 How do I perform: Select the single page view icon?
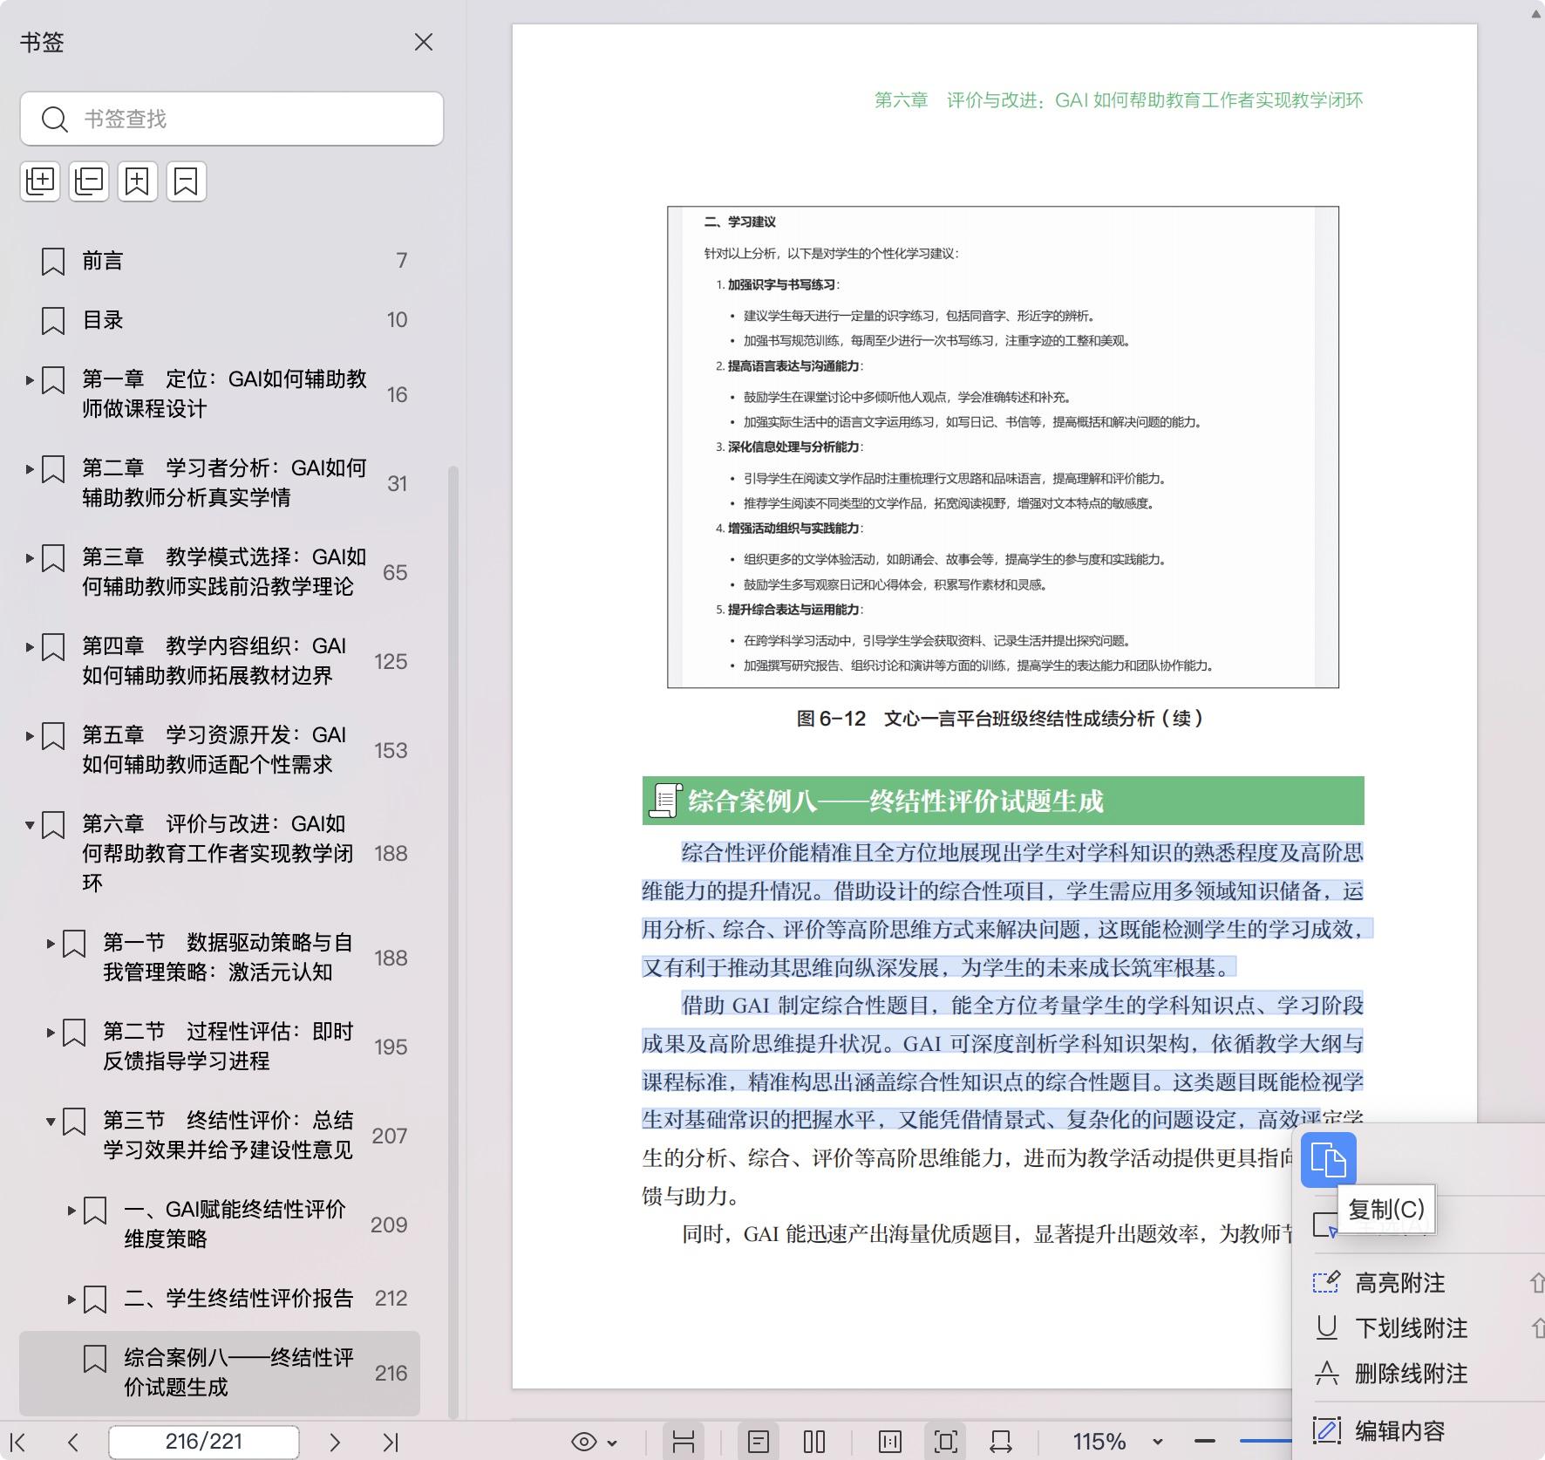(760, 1441)
